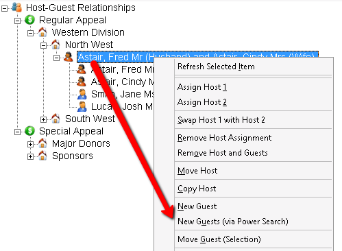Click the house icon next to Western Division
342x251 pixels.
tap(42, 32)
